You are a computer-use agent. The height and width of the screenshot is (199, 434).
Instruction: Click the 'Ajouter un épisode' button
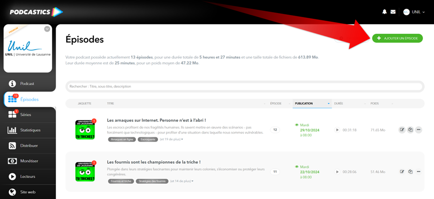point(397,38)
